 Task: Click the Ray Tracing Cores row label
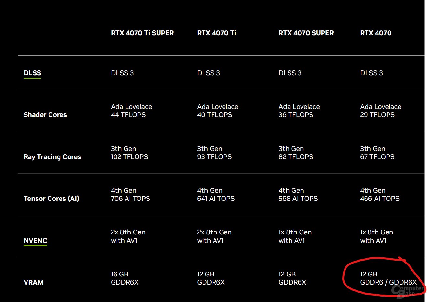52,157
